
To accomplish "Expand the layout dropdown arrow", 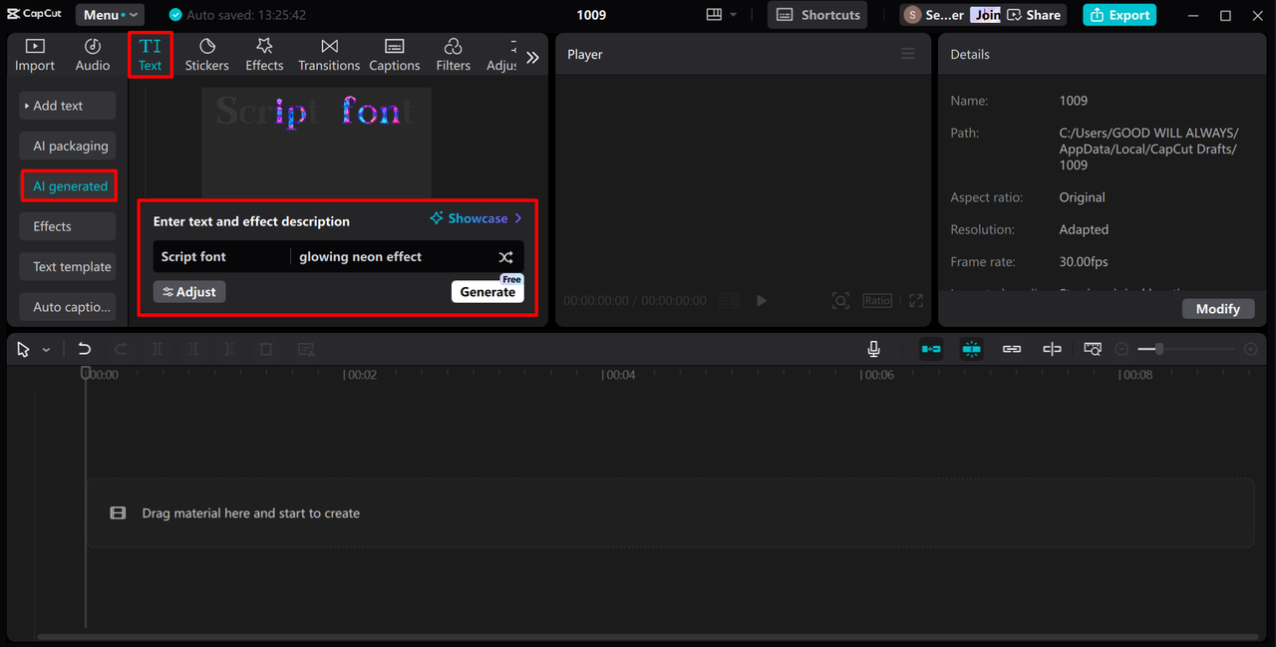I will click(734, 15).
